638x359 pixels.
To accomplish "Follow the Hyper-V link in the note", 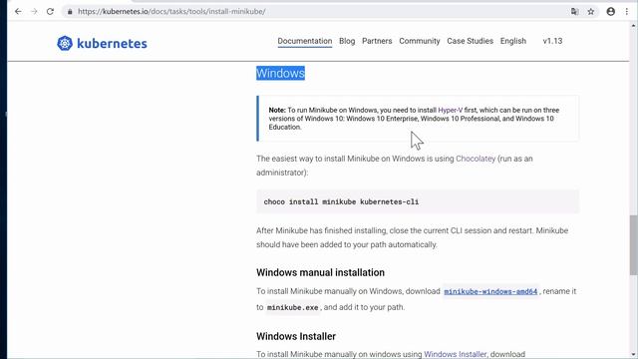I will coord(450,110).
